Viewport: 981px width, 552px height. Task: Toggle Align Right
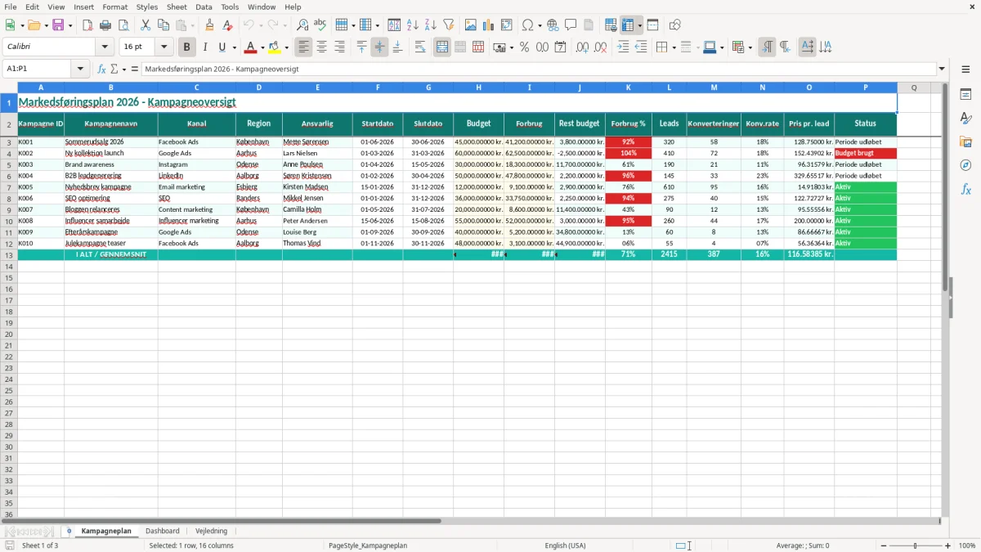(340, 47)
